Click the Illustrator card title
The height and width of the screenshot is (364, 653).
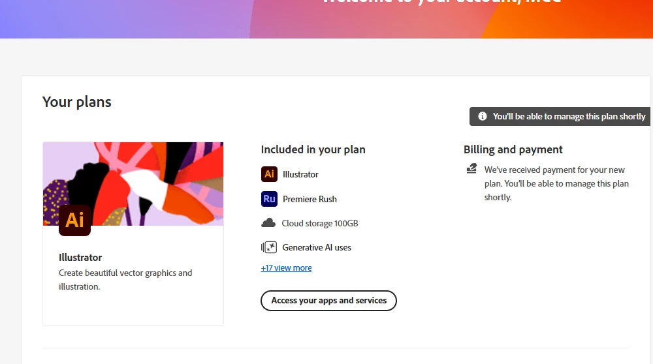pos(80,258)
